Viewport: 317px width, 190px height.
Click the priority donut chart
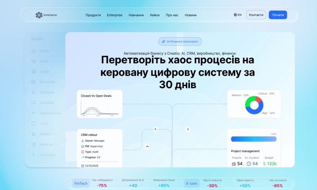coord(254,105)
